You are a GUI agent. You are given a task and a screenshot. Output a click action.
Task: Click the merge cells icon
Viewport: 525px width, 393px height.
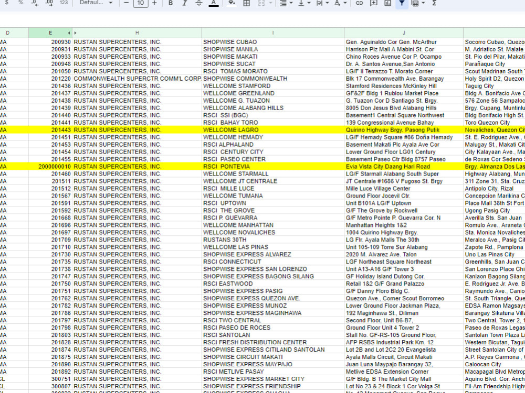coord(261,3)
